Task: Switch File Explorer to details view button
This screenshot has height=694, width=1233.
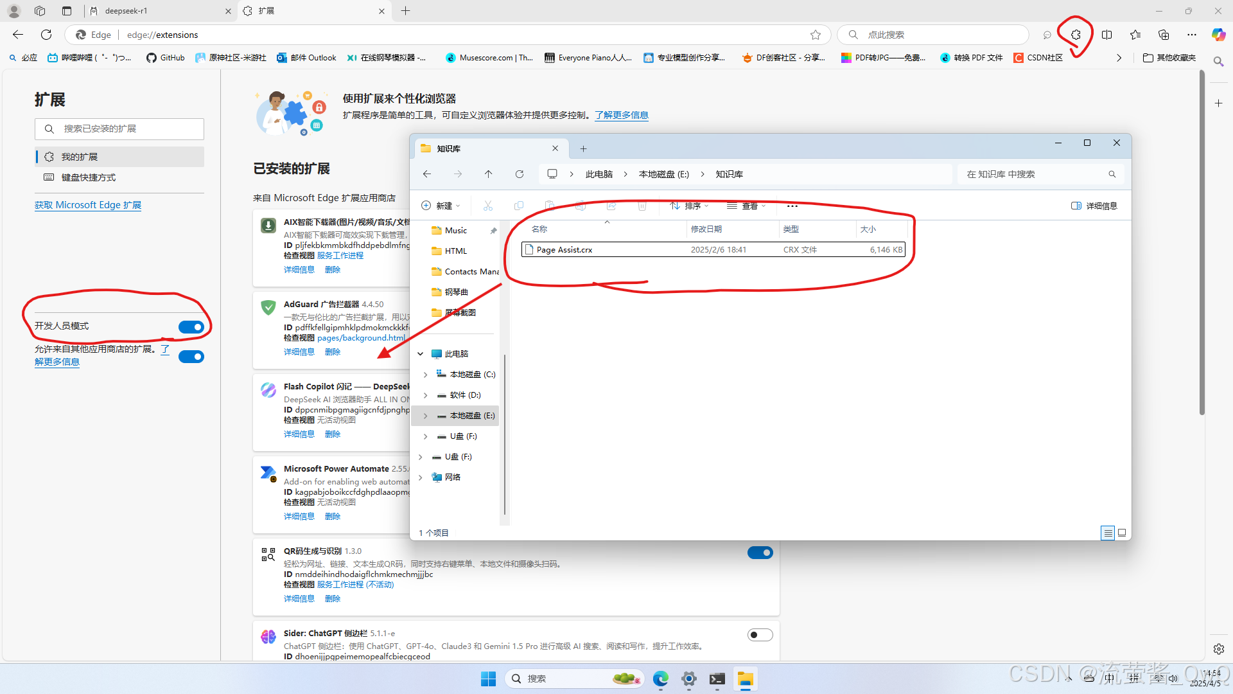Action: [1108, 533]
